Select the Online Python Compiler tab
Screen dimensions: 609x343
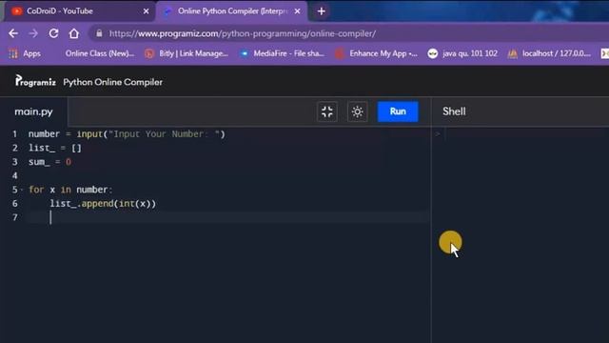coord(232,11)
